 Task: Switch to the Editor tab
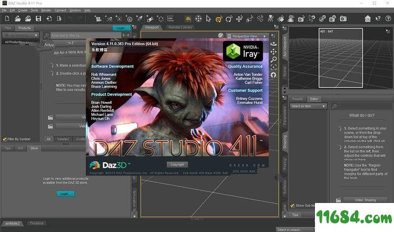pos(314,99)
